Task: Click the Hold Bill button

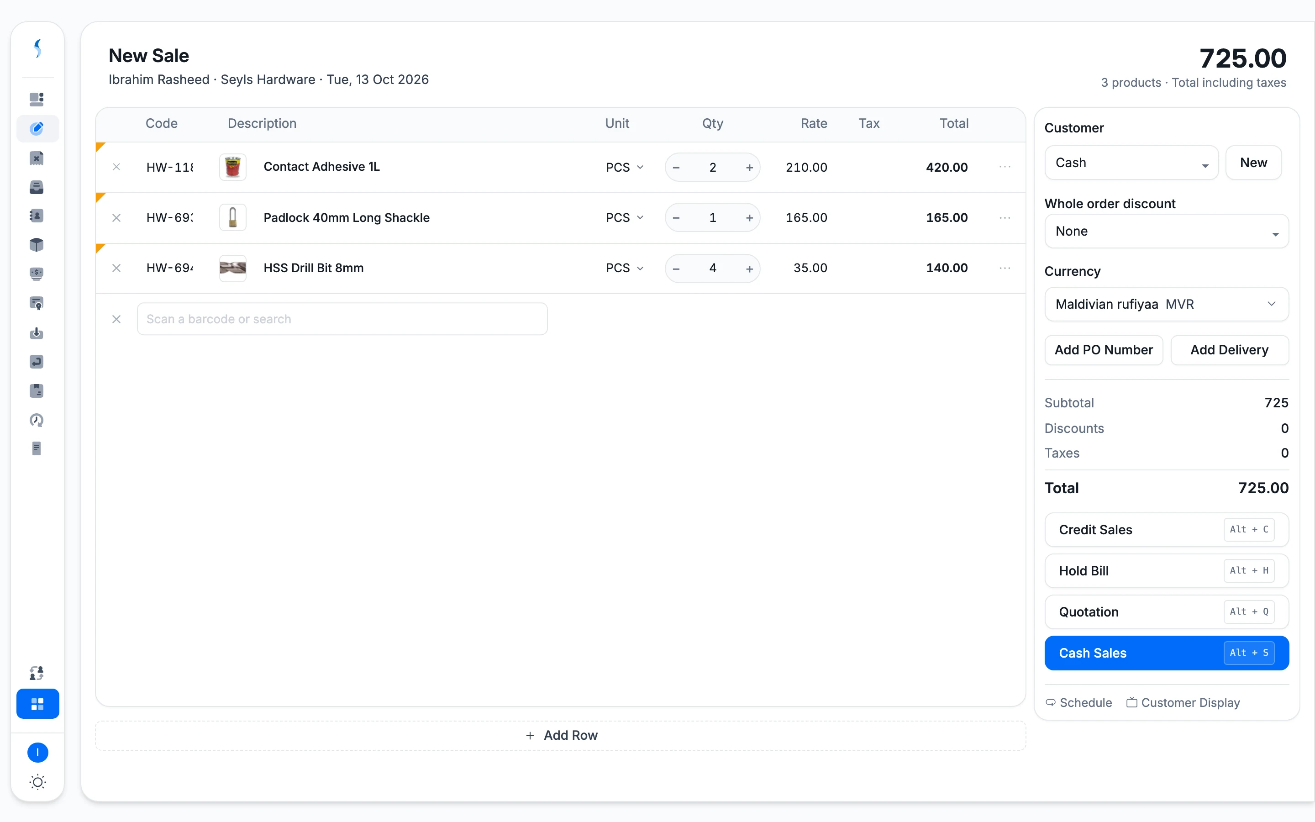Action: pos(1166,571)
